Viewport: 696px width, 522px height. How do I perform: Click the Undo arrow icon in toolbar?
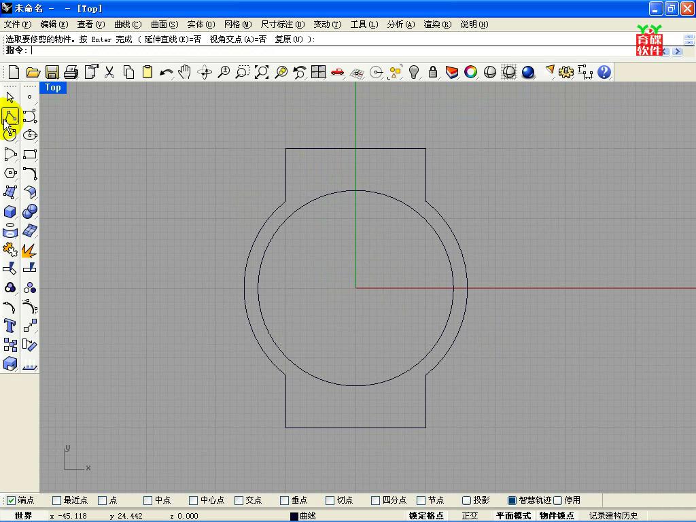tap(167, 72)
